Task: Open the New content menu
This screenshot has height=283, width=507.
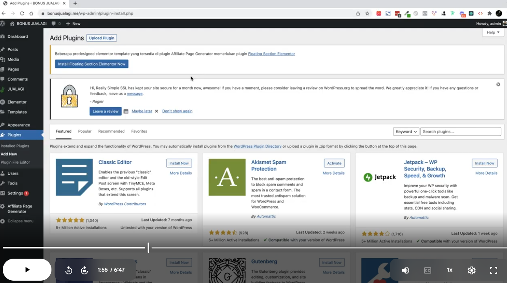Action: (x=73, y=24)
